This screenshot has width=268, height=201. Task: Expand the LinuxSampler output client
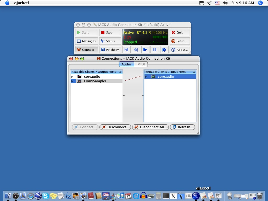tap(72, 81)
